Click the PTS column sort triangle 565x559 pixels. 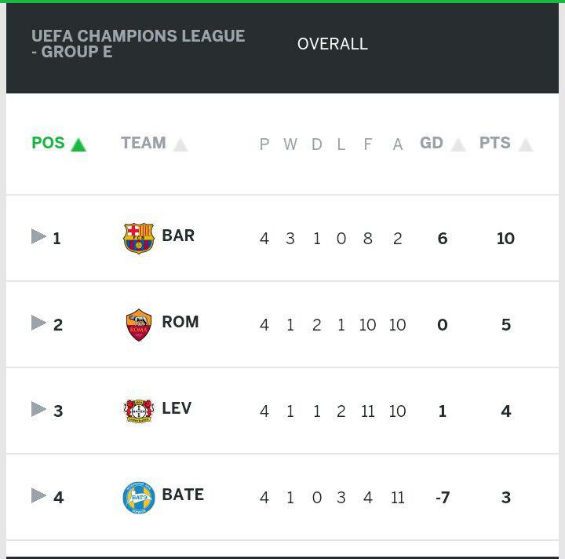(x=526, y=145)
